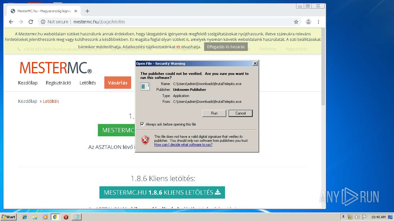Open Windows Explorer folder from taskbar
The width and height of the screenshot is (394, 221).
[x=35, y=217]
